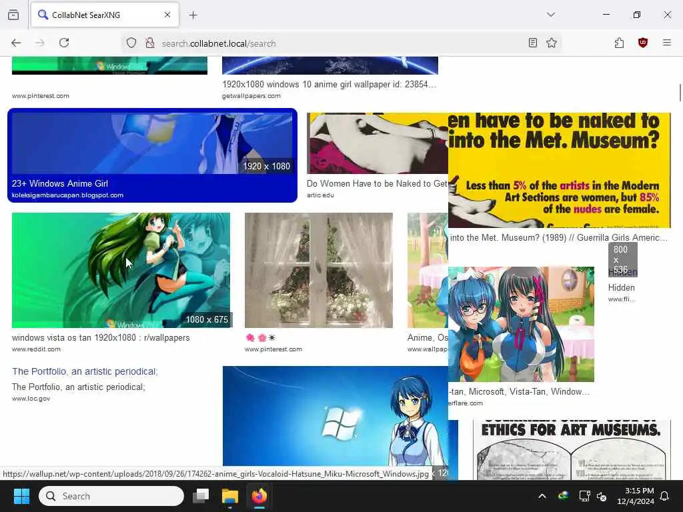
Task: Visit the getwallpapers.com source link
Action: (x=251, y=96)
